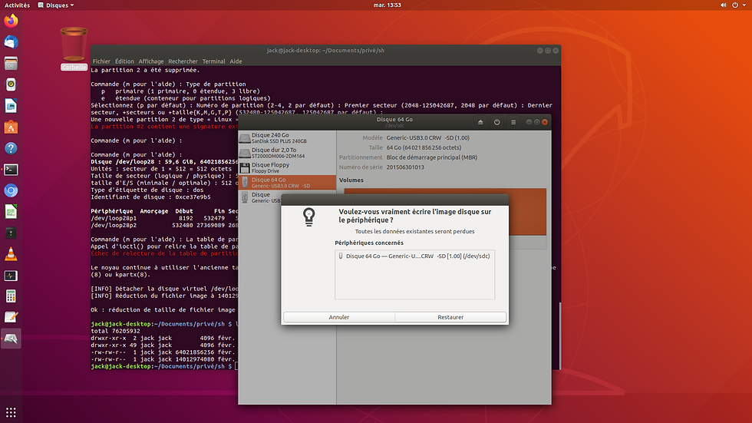This screenshot has height=423, width=752.
Task: Select Disque 64 Go in device list
Action: tap(287, 183)
